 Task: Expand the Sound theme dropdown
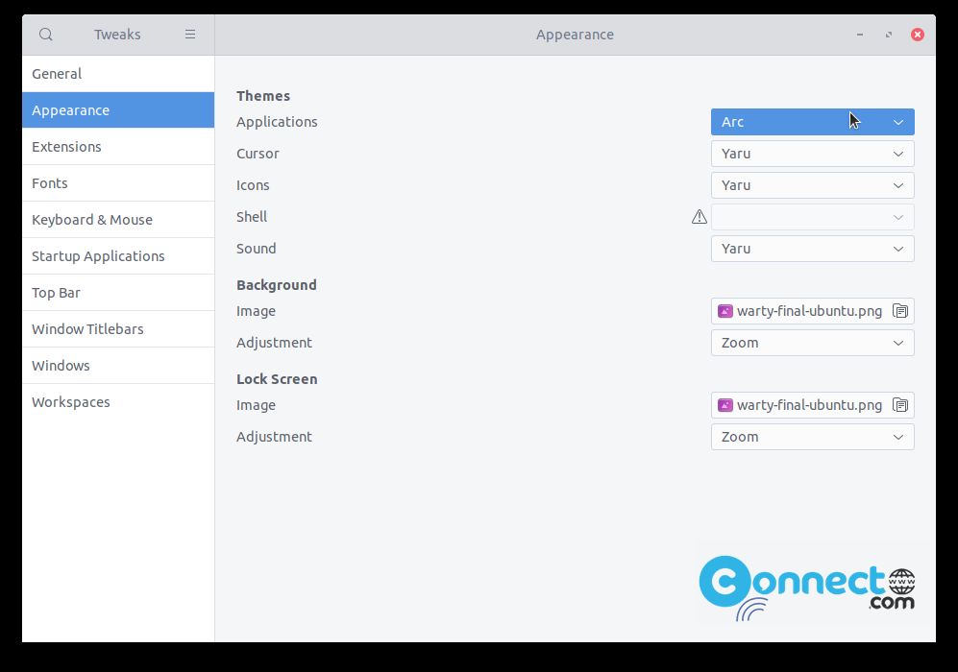pos(812,249)
